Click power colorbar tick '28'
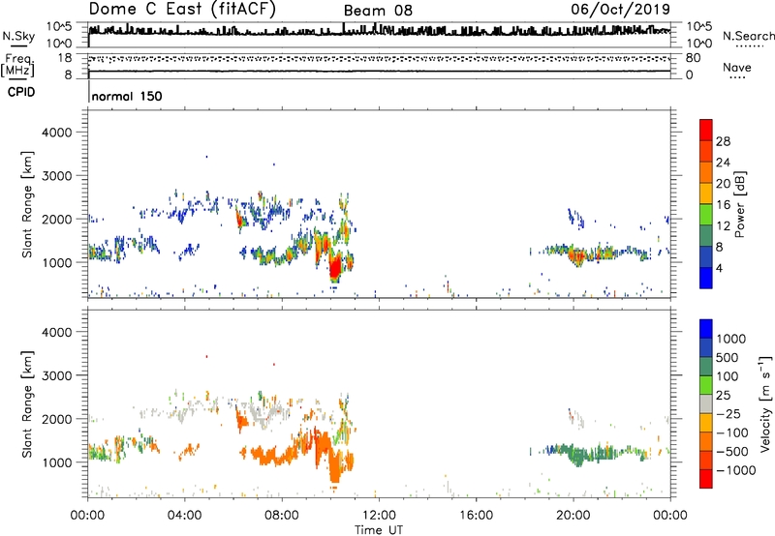The height and width of the screenshot is (536, 775). (x=723, y=141)
